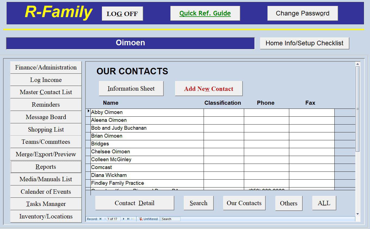Click the next record arrow
Screen dimensions: 370x229
124,219
